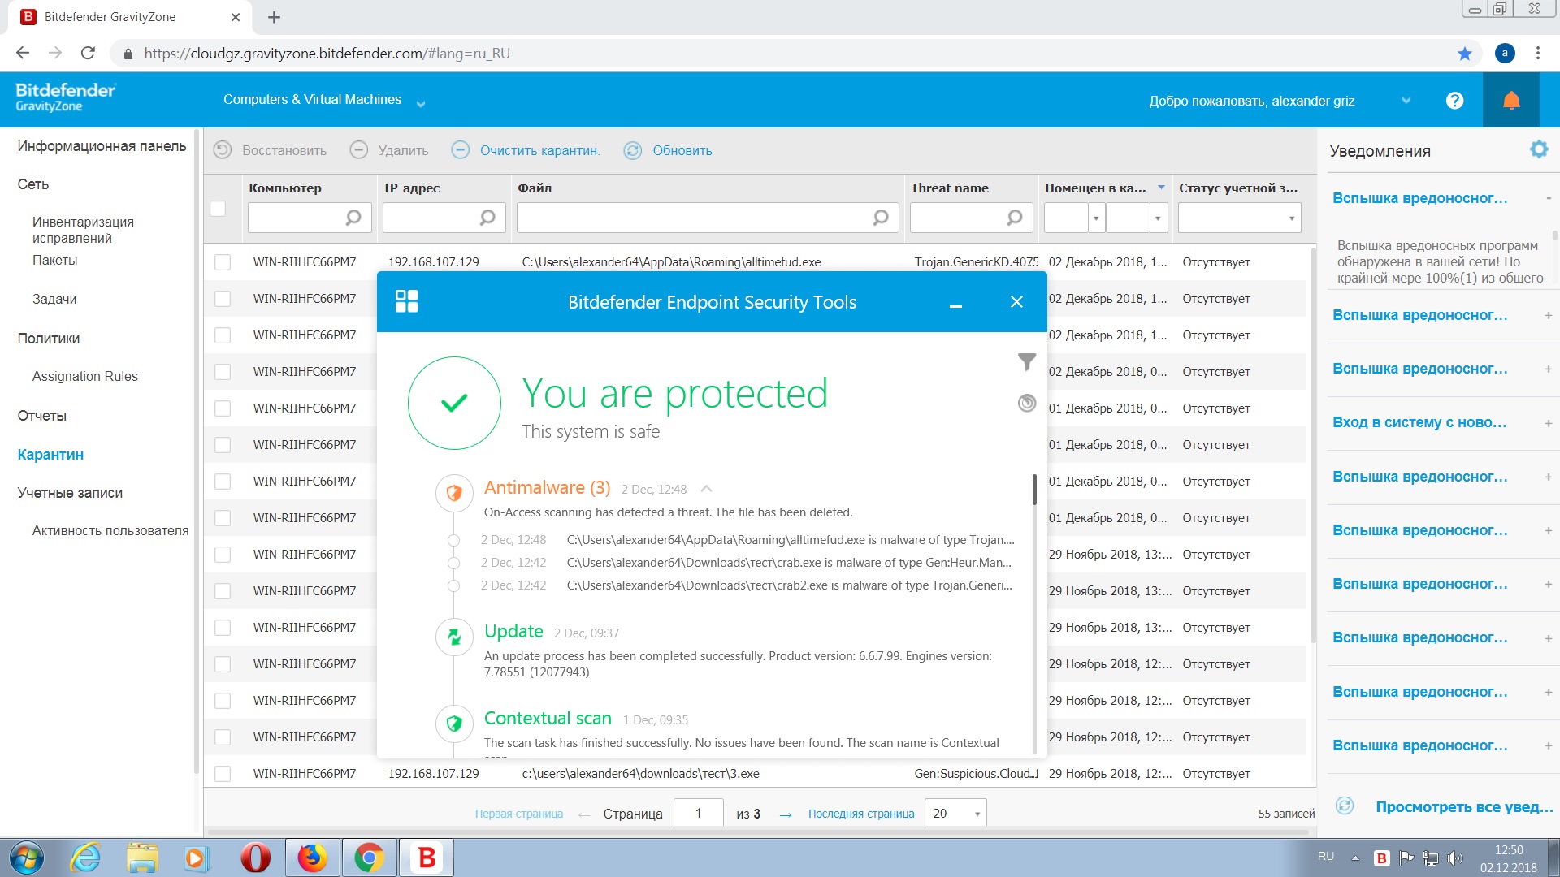Go to Последняя страница link

860,814
